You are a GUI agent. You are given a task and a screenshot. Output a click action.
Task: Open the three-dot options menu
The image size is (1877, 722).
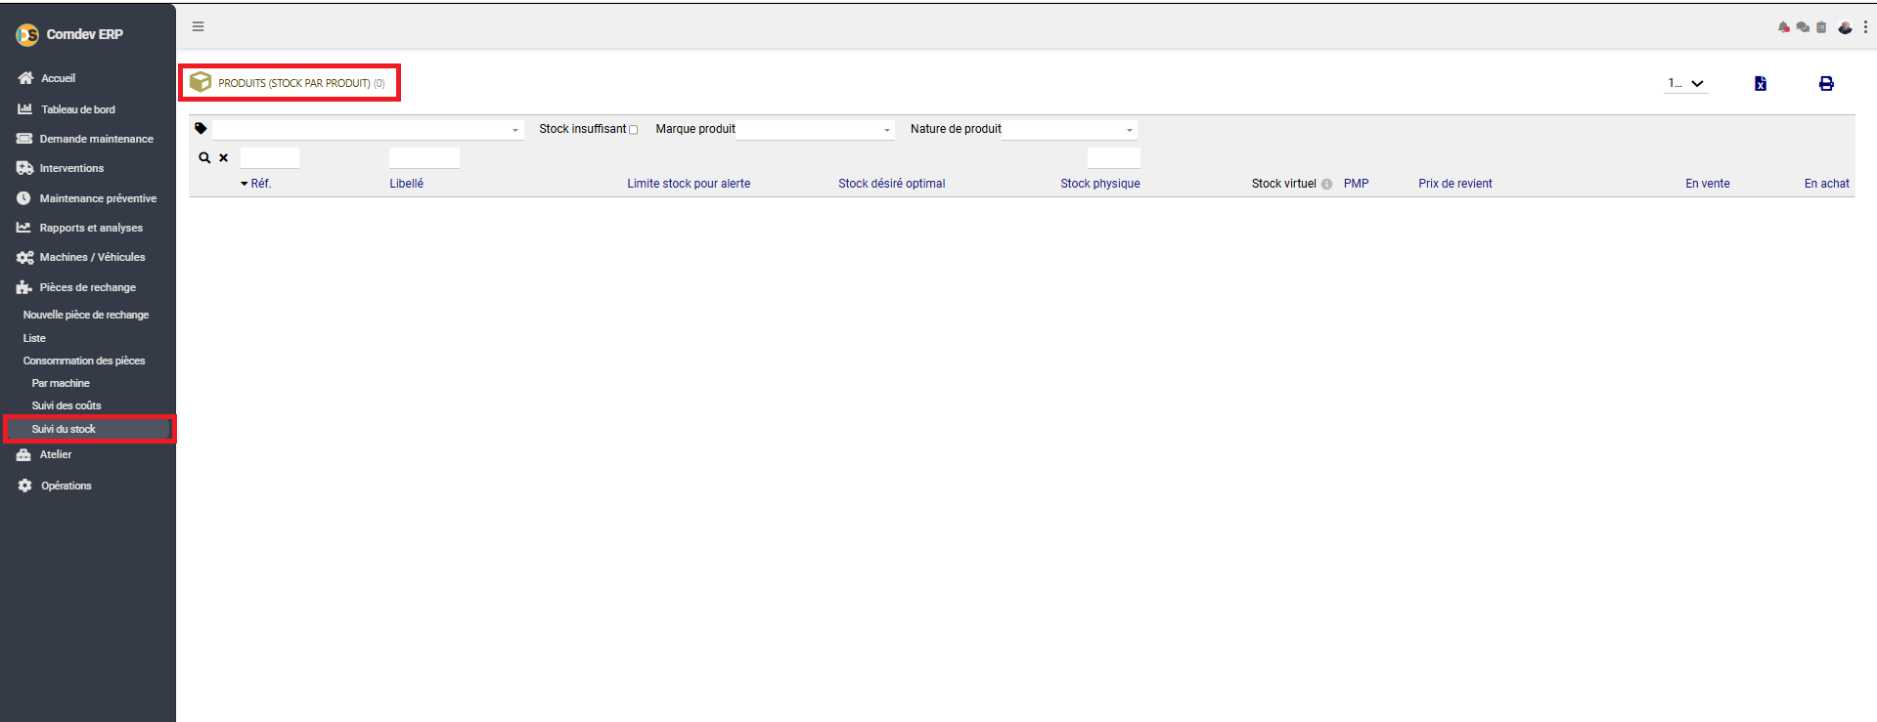(1865, 27)
